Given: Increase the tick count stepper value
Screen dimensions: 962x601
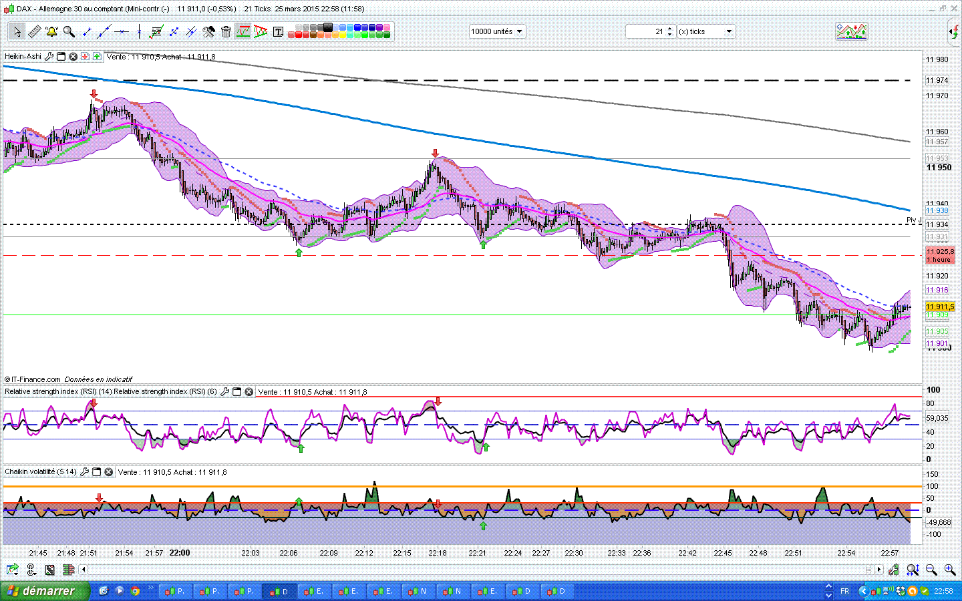Looking at the screenshot, I should (x=669, y=29).
